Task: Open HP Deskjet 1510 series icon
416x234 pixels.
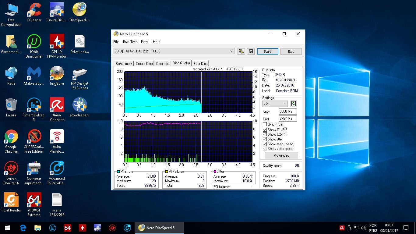Action: 80,78
